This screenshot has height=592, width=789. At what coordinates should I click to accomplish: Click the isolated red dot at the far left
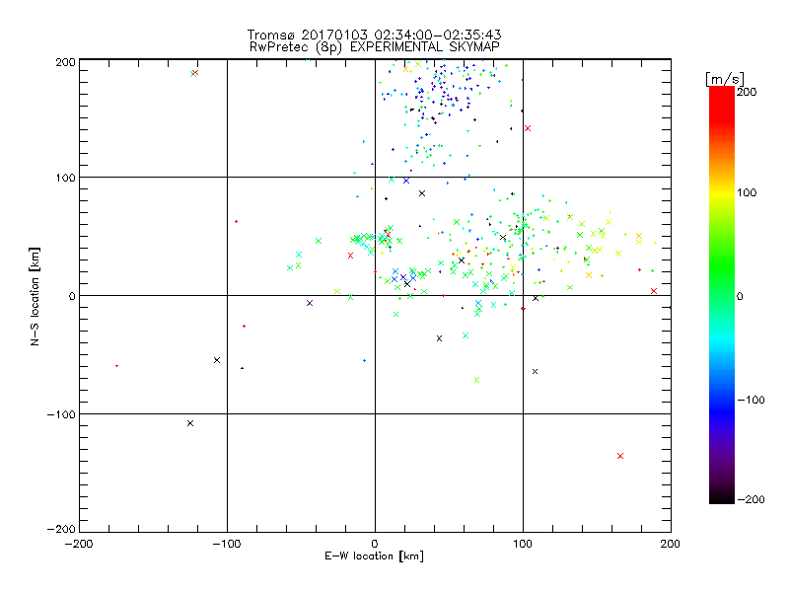point(116,366)
